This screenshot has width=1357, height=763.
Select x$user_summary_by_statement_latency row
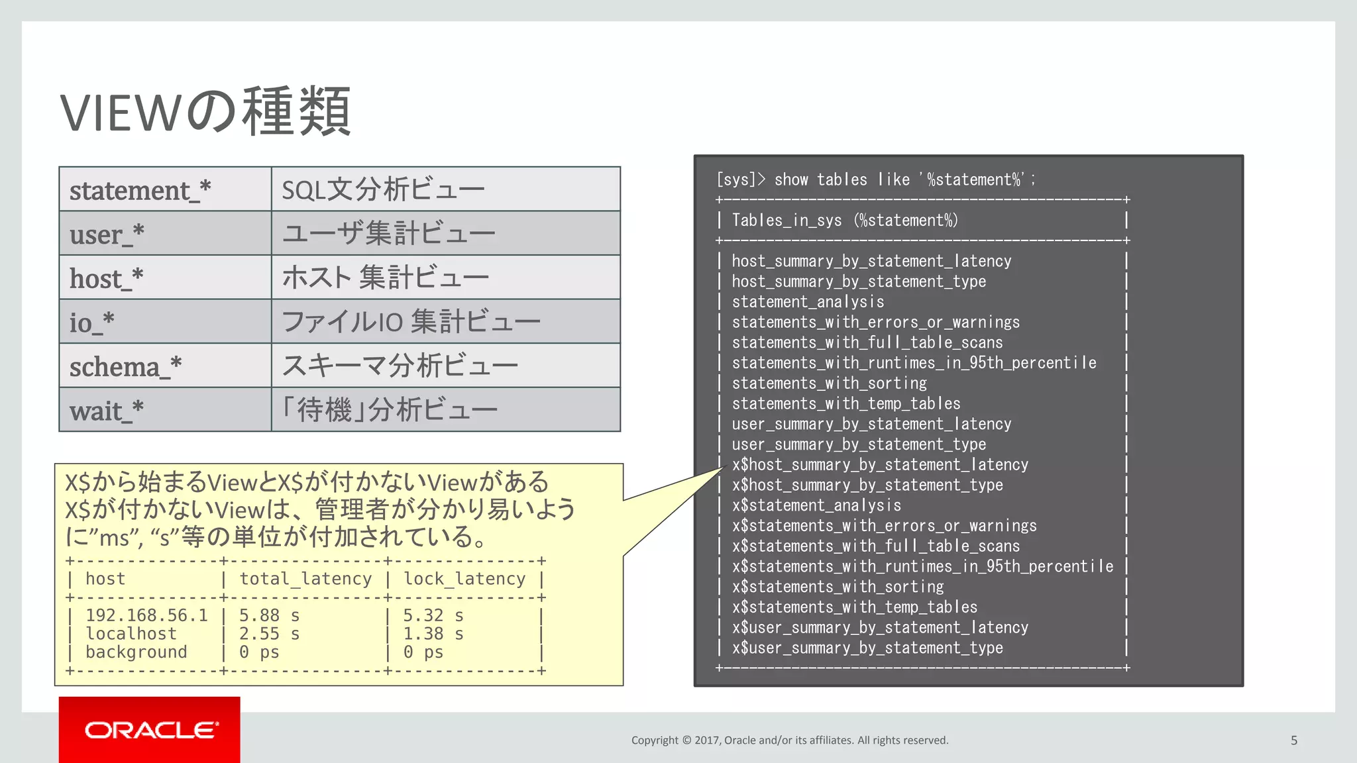(880, 628)
